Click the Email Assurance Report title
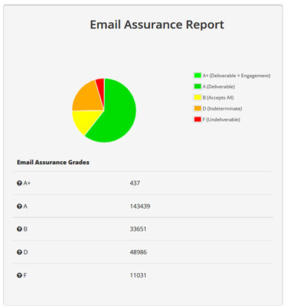Image resolution: width=287 pixels, height=308 pixels. pos(157,24)
